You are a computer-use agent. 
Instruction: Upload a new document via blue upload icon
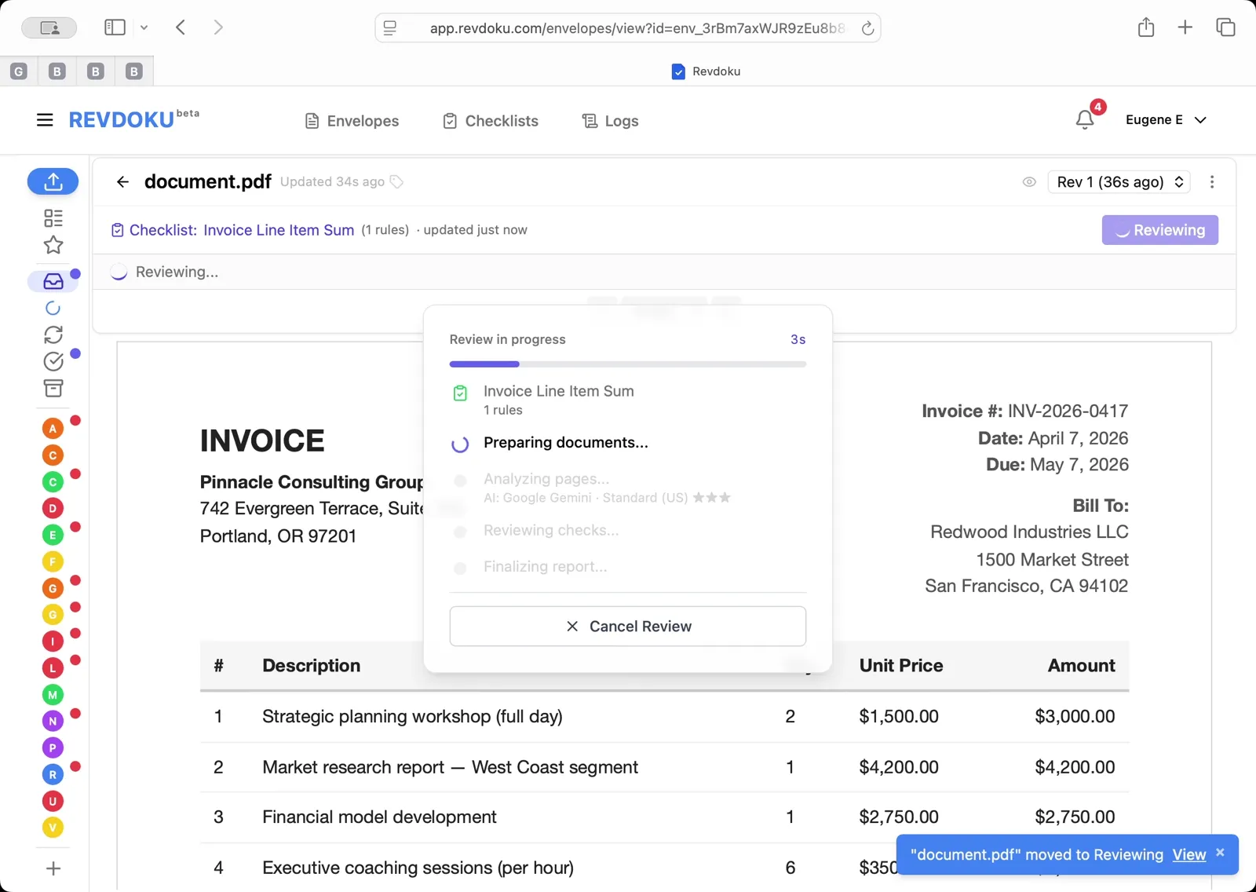click(x=53, y=181)
